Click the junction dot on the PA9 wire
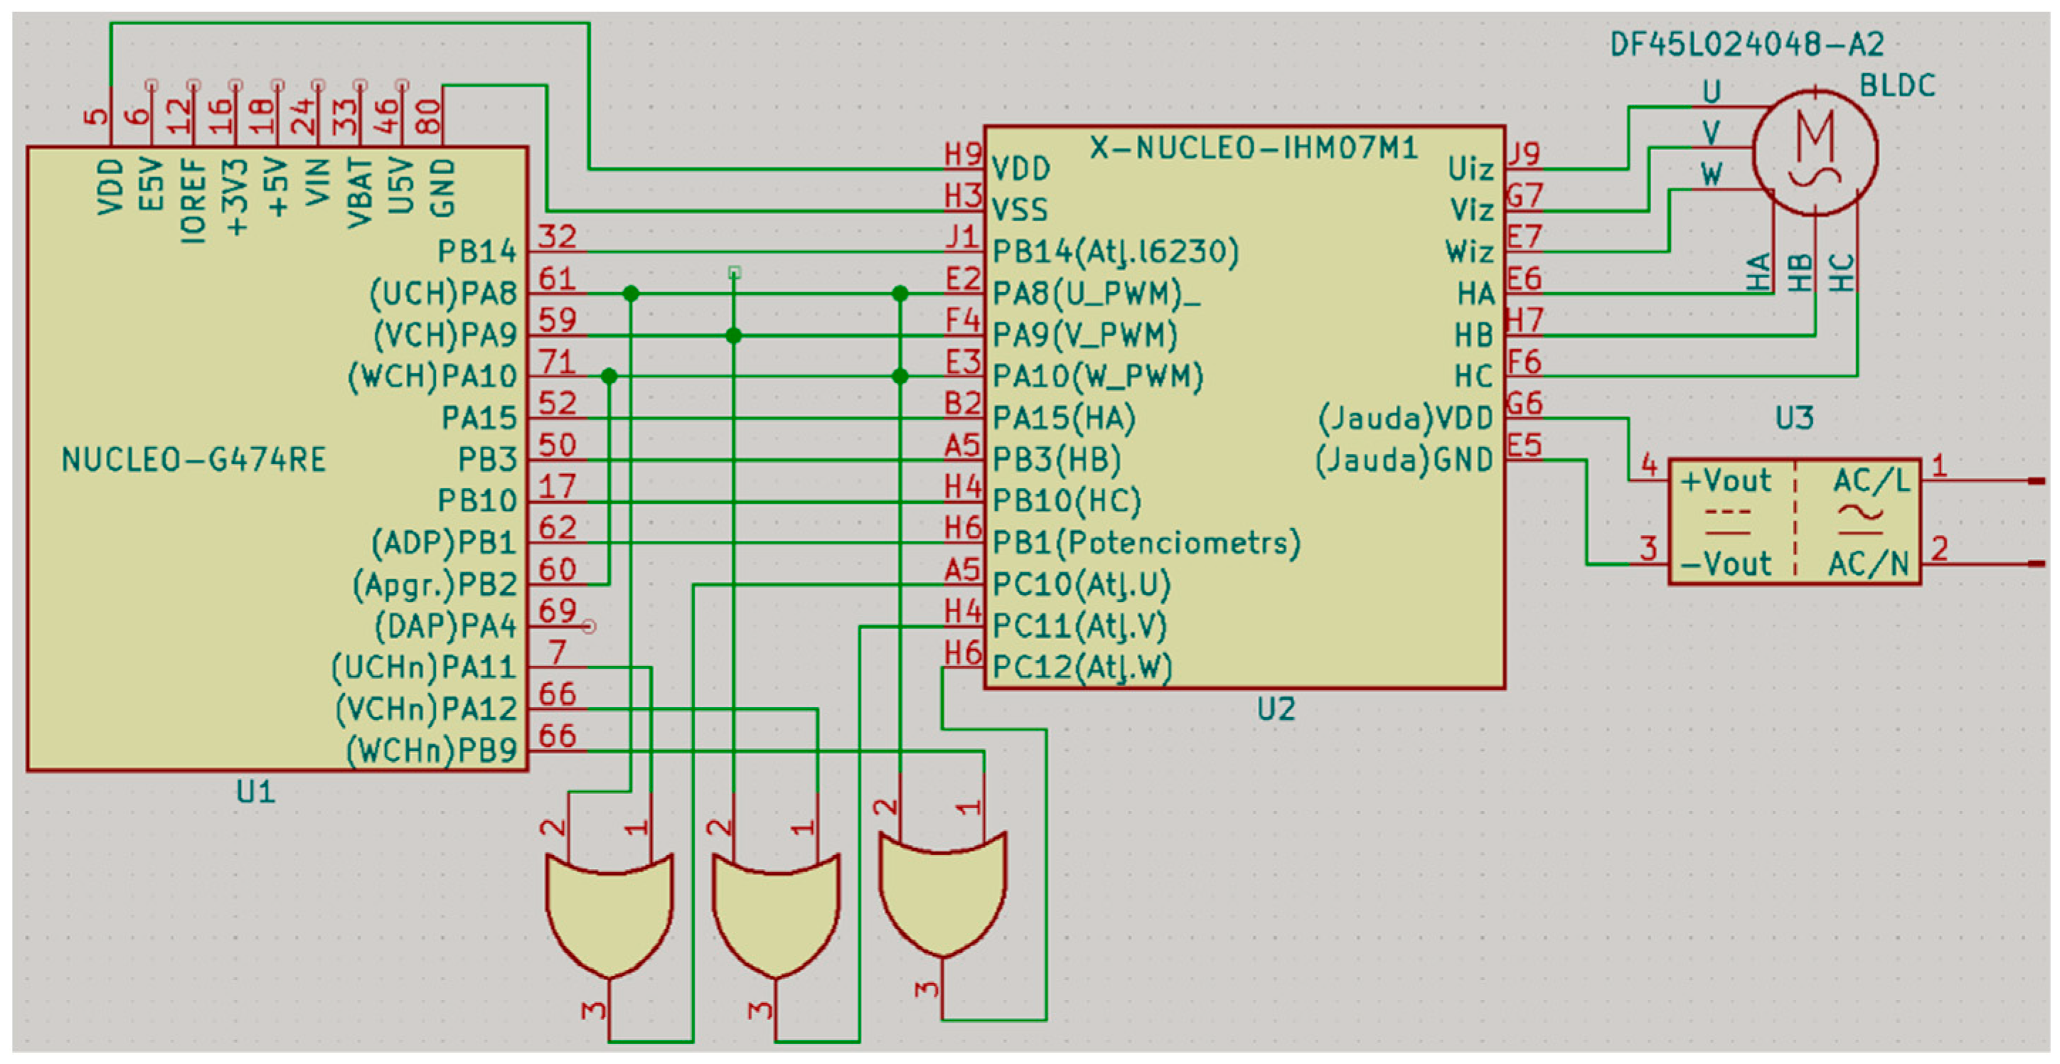This screenshot has width=2060, height=1064. (733, 335)
